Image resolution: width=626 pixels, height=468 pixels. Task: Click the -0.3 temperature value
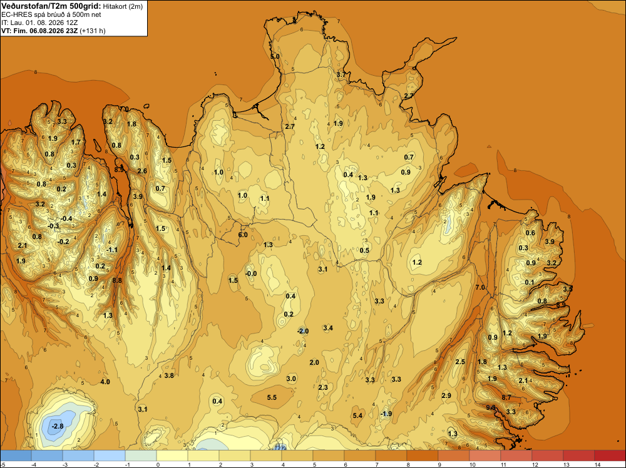coord(53,226)
